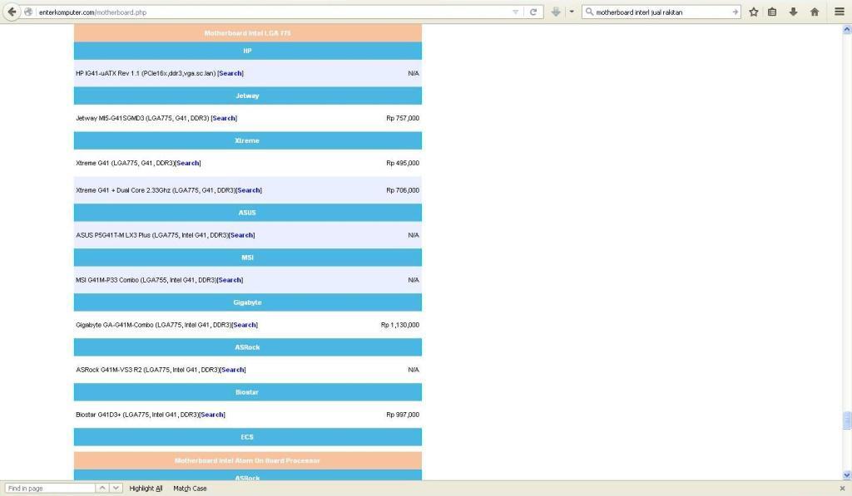
Task: Click Search link for HP IG41-uATX
Action: (230, 73)
